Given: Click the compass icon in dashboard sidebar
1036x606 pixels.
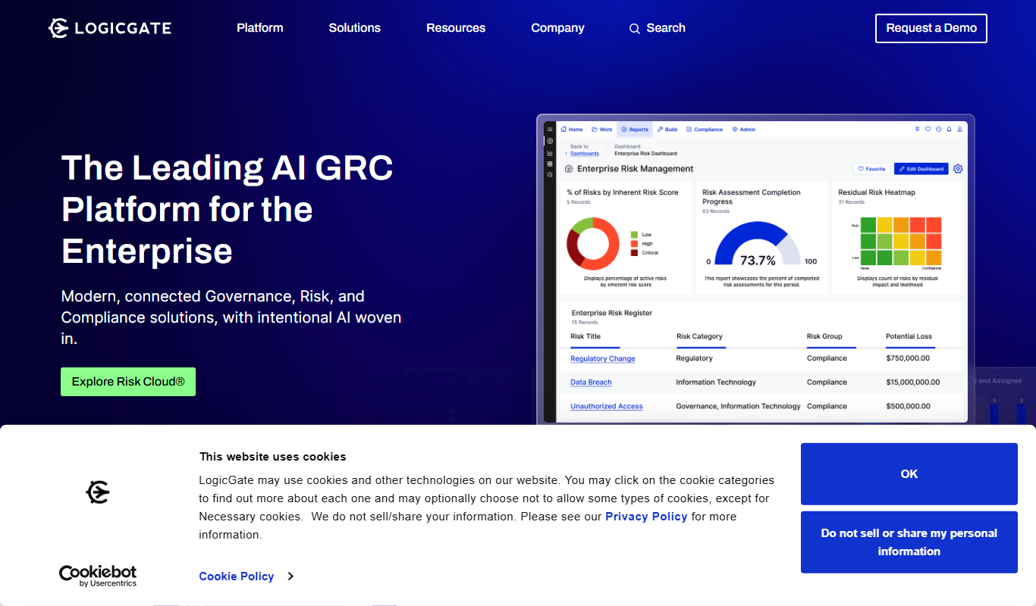Looking at the screenshot, I should pyautogui.click(x=550, y=141).
